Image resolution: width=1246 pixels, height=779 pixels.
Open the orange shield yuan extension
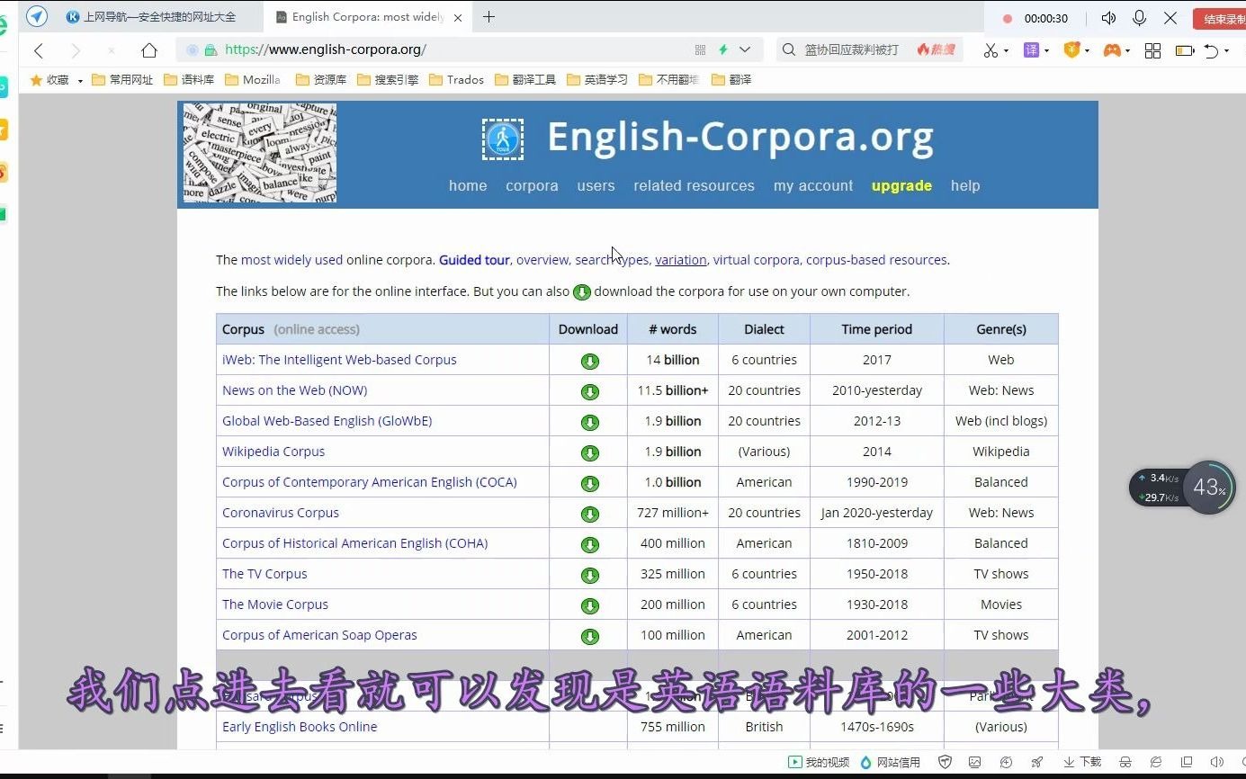coord(1071,50)
